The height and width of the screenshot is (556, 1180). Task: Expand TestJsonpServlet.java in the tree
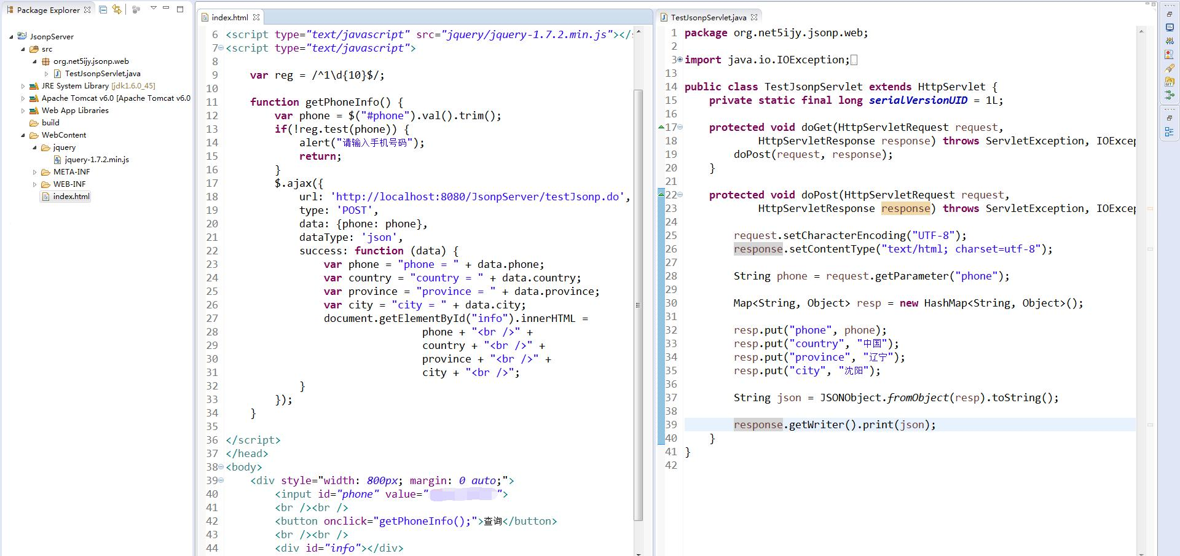coord(46,74)
